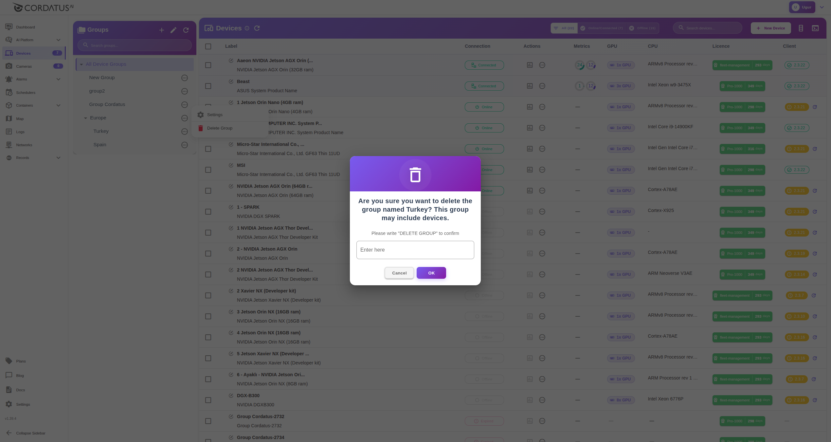
Task: Filter by Offline (15) devices
Action: [642, 28]
